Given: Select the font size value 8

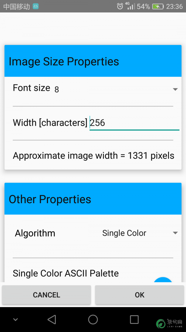Looking at the screenshot, I should coord(56,90).
